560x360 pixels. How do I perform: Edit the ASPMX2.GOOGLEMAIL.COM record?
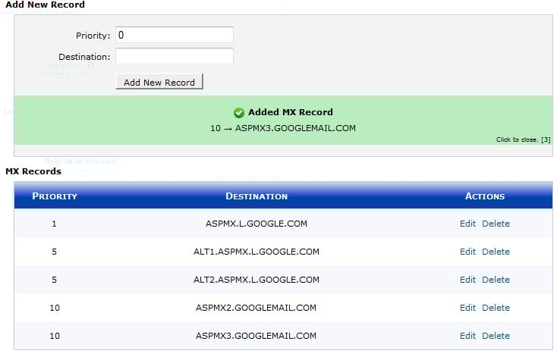(x=467, y=308)
